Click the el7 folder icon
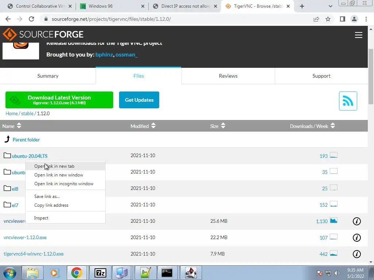This screenshot has width=374, height=280. coord(7,205)
